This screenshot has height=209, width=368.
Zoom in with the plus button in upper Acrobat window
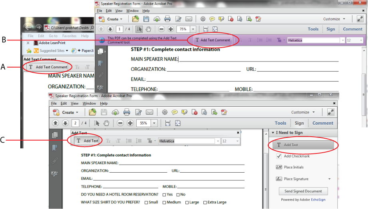[171, 29]
